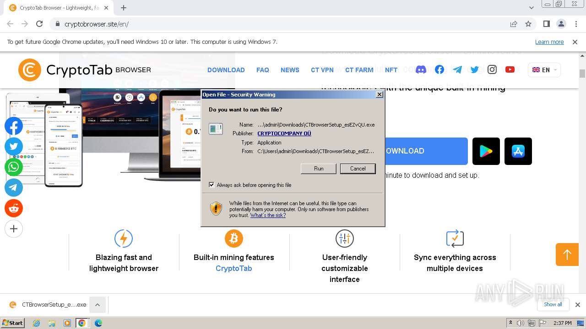Image resolution: width=586 pixels, height=329 pixels.
Task: Click Run in security warning dialog
Action: coord(319,169)
